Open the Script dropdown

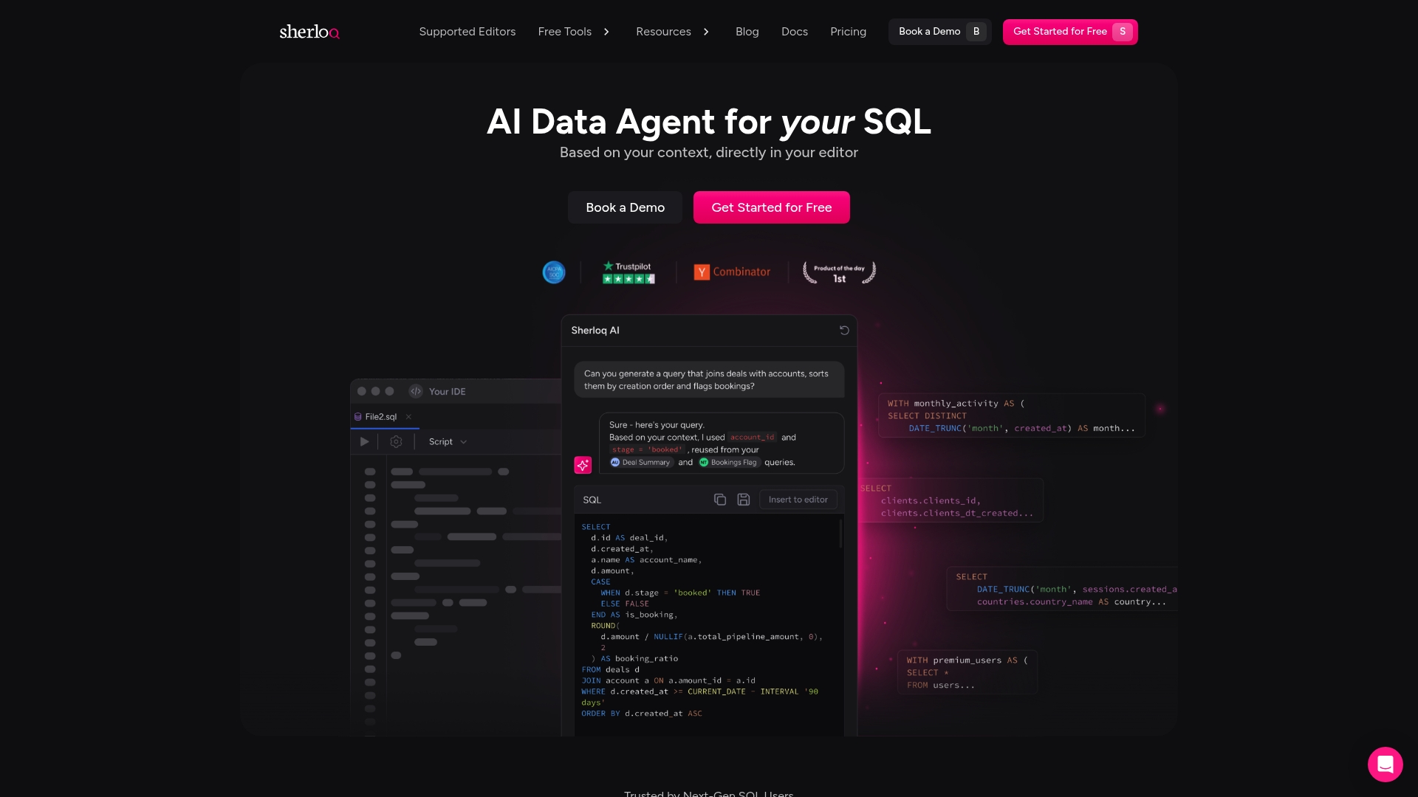[x=448, y=442]
